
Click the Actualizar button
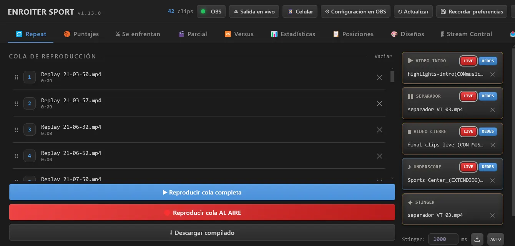(x=413, y=12)
